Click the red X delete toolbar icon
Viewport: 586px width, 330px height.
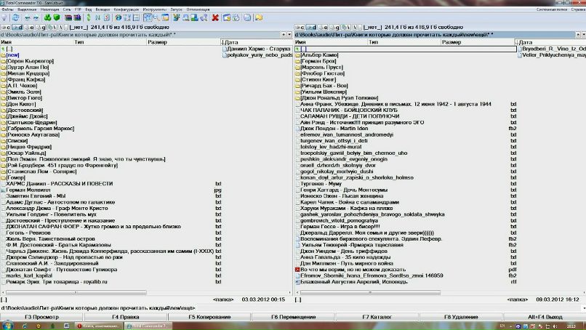(x=215, y=18)
